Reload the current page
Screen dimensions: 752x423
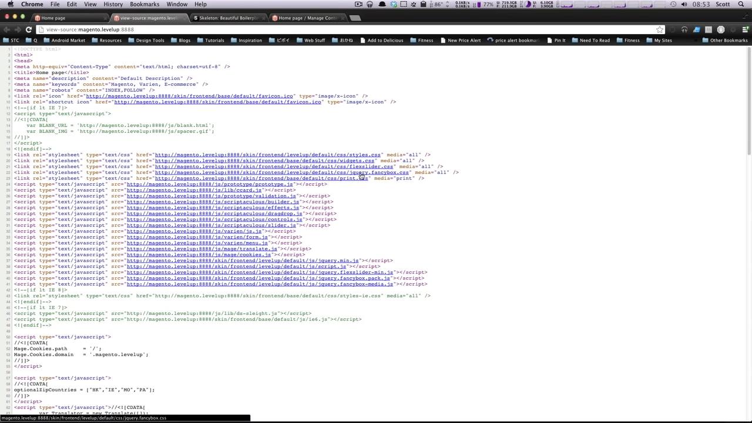[28, 29]
